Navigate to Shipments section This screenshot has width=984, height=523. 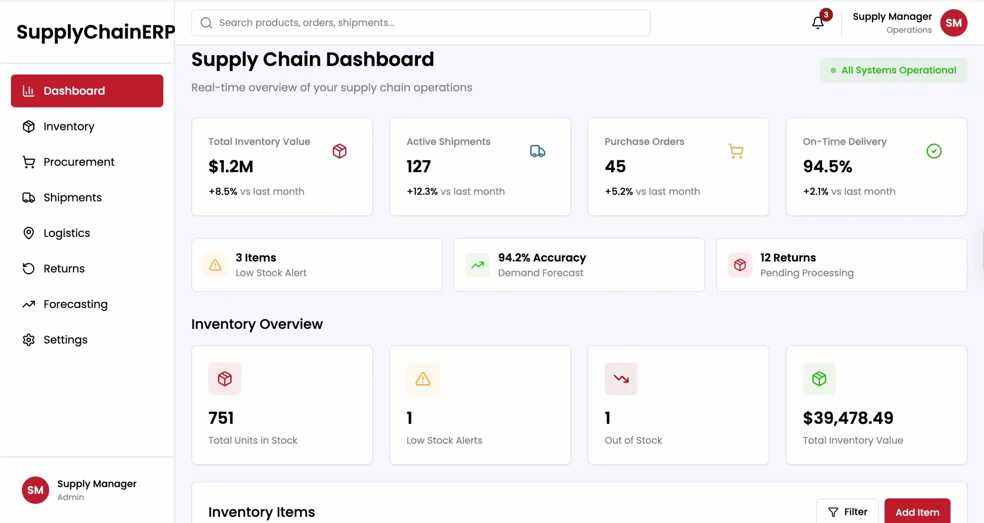coord(72,198)
